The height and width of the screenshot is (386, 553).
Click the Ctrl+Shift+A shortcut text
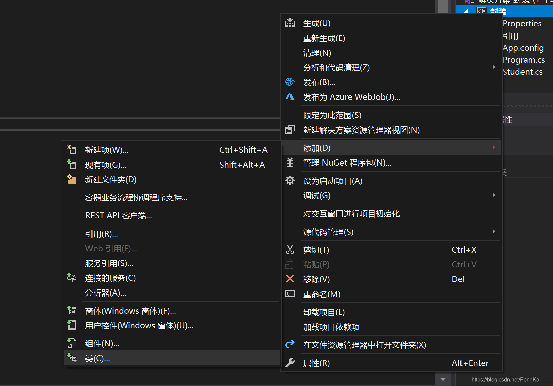click(243, 150)
